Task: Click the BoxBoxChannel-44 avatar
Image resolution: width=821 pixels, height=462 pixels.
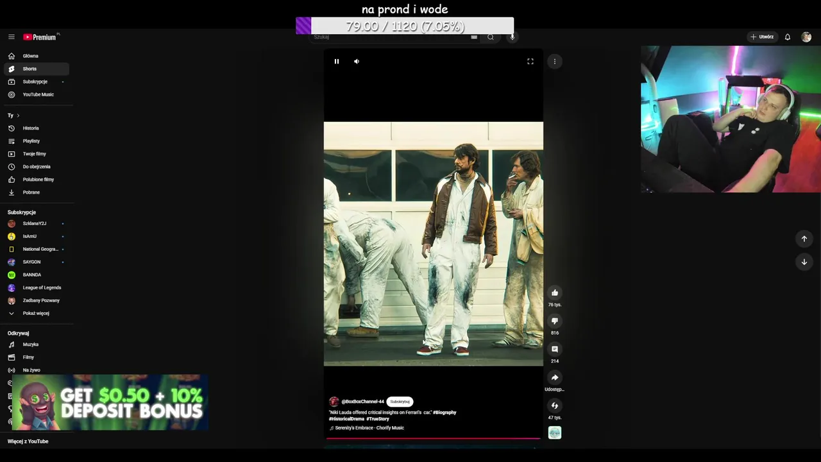Action: click(334, 402)
